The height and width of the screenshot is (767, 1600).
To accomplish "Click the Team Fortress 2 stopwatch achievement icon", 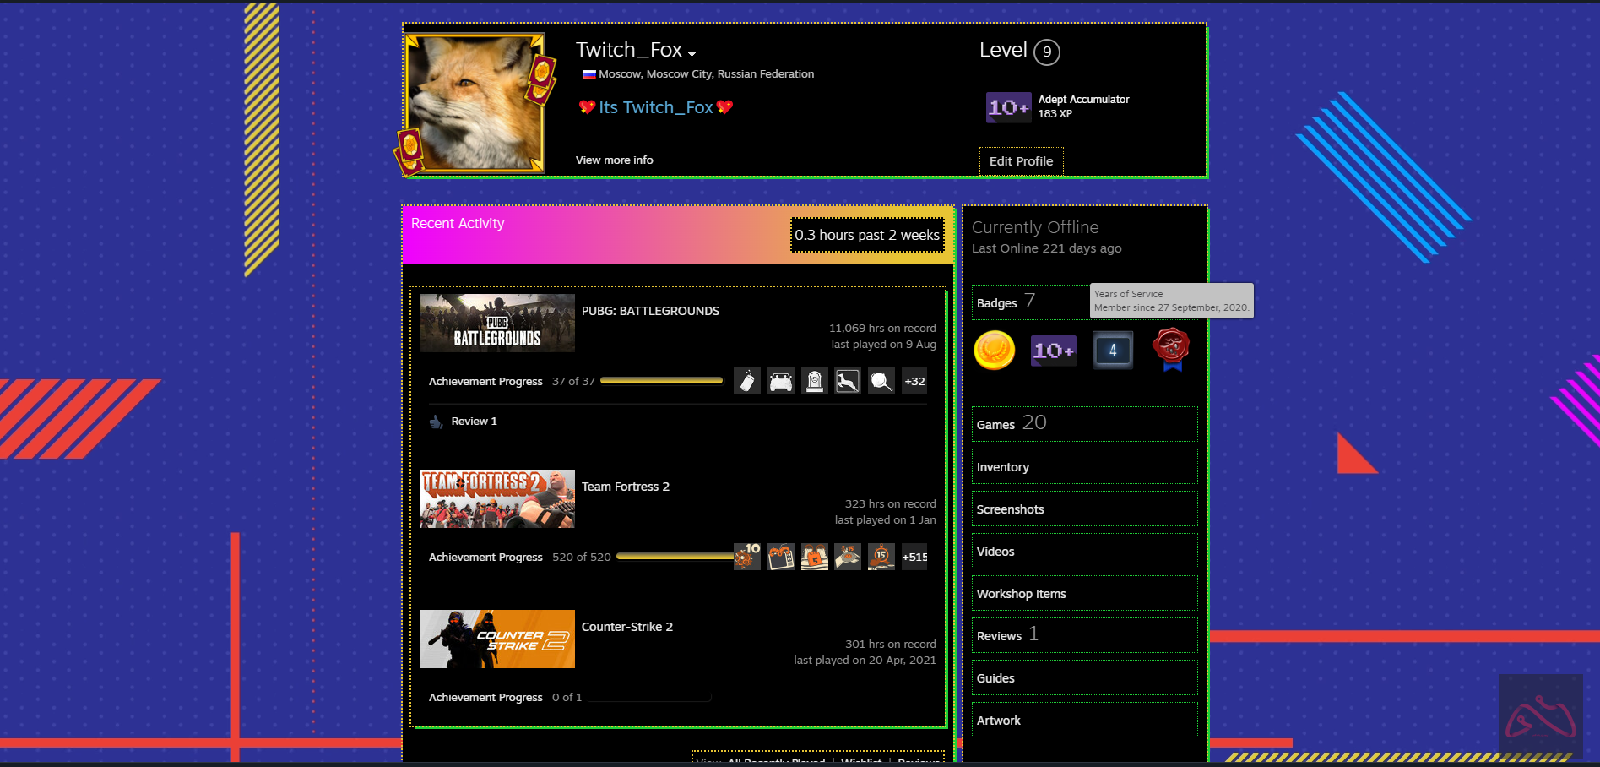I will [x=881, y=557].
